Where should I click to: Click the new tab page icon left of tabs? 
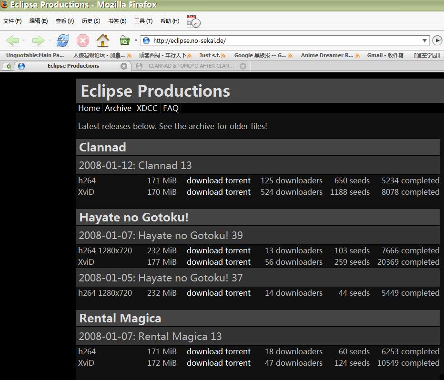[7, 67]
